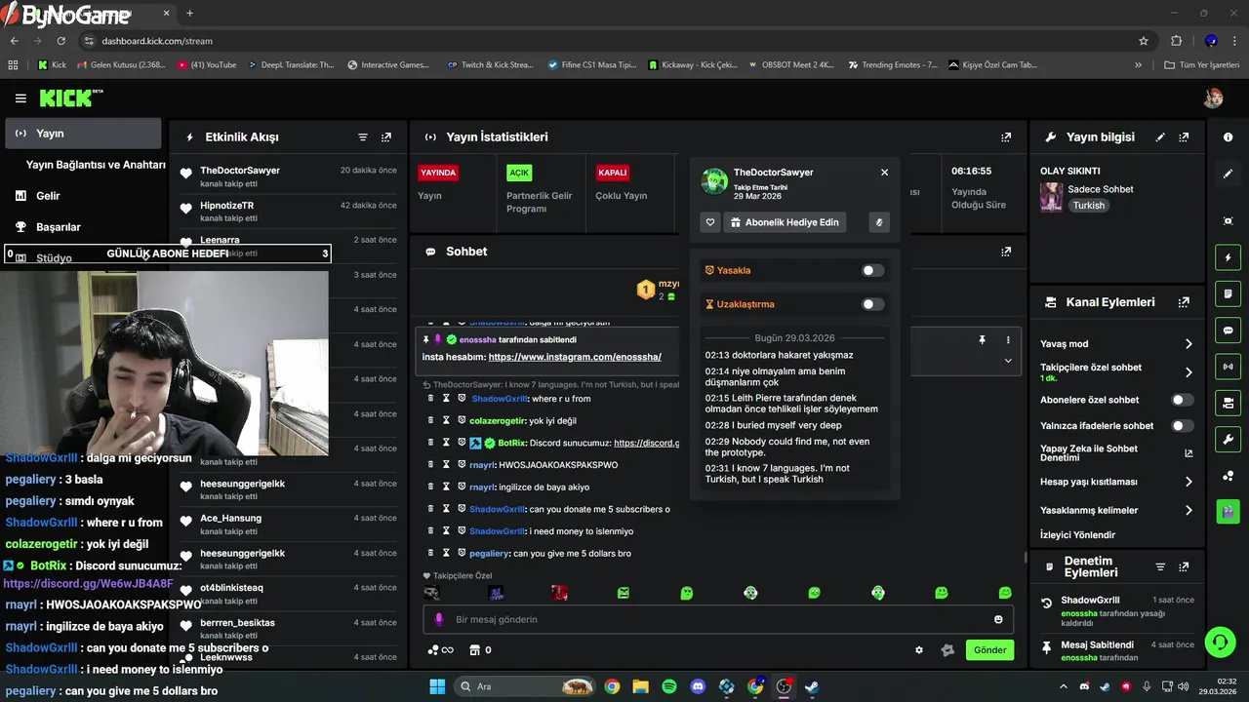
Task: Open Yayın Bağlantısı ve Anahtarı page
Action: (x=96, y=165)
